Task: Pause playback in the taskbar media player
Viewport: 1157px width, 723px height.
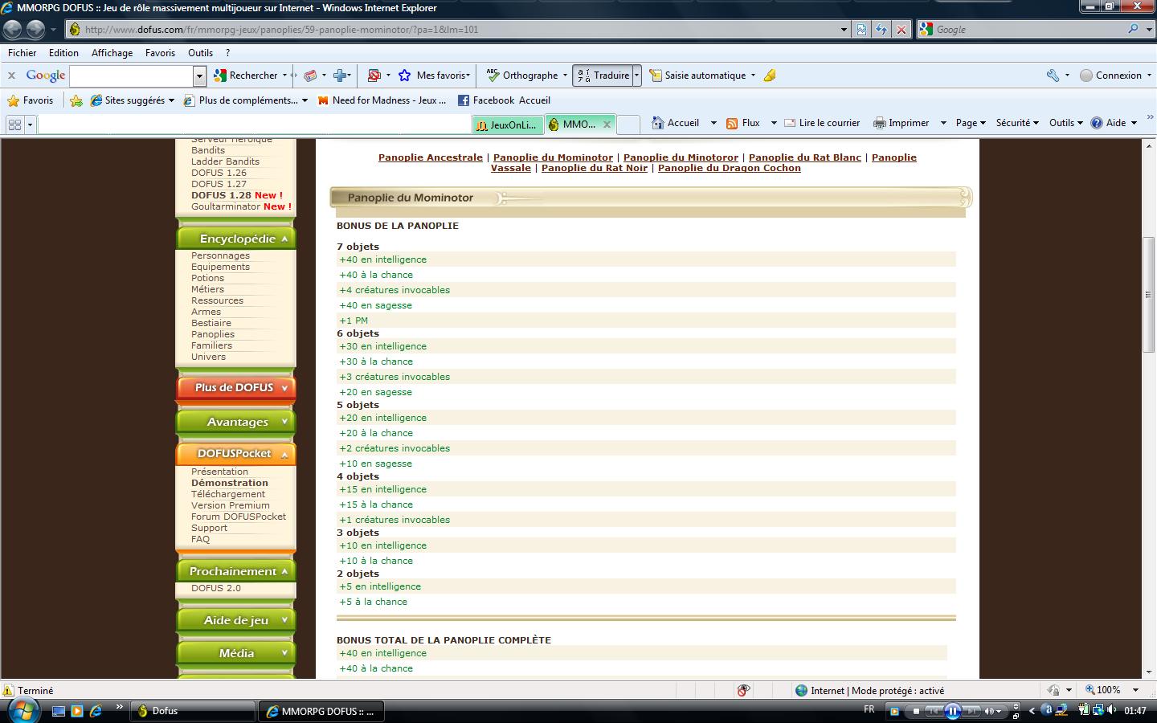Action: pyautogui.click(x=953, y=711)
